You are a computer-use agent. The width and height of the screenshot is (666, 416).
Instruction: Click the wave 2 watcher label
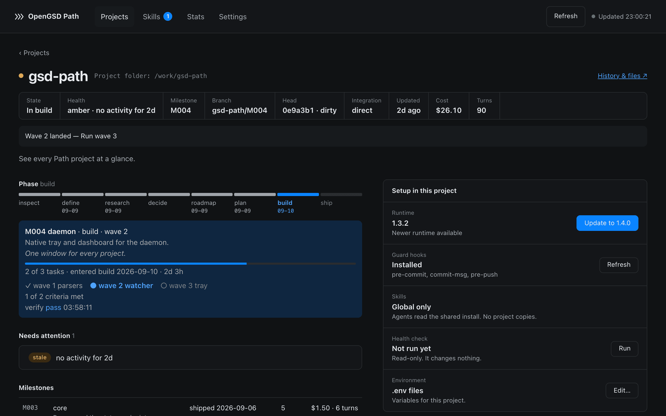click(x=126, y=285)
